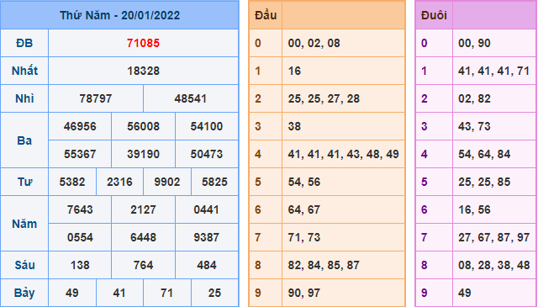Select Đầu values 41, 41, 41, 43, 48, 49
538x307 pixels.
344,154
